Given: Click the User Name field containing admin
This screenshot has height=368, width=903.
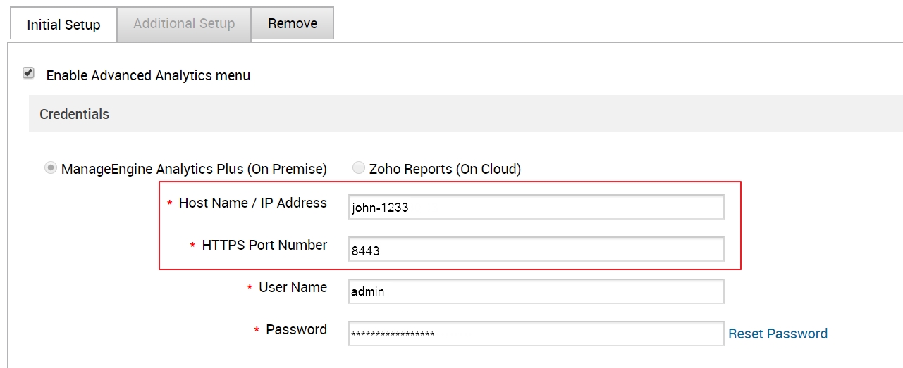Looking at the screenshot, I should coord(536,291).
